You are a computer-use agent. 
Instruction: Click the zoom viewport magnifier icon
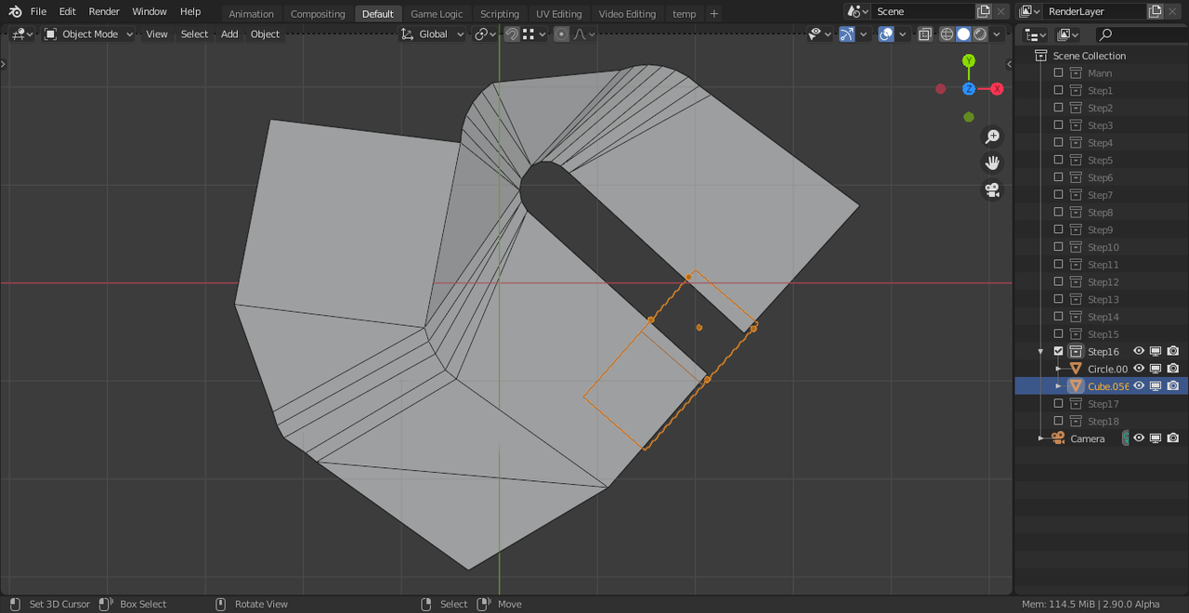pyautogui.click(x=992, y=137)
